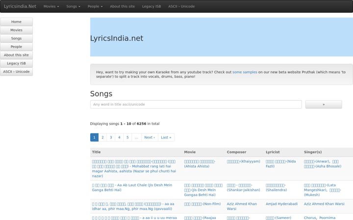Screen dimensions: 353x220
Task: Open singer link Aziz Ahmed Khan Warsi
Action: pyautogui.click(x=324, y=204)
